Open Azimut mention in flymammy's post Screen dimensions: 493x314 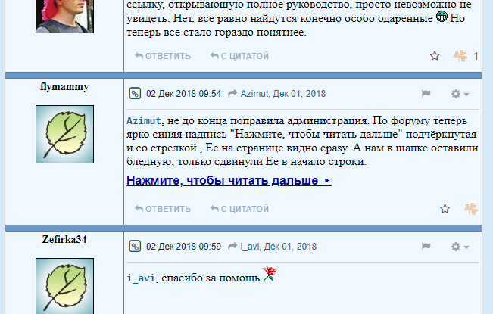pos(144,120)
